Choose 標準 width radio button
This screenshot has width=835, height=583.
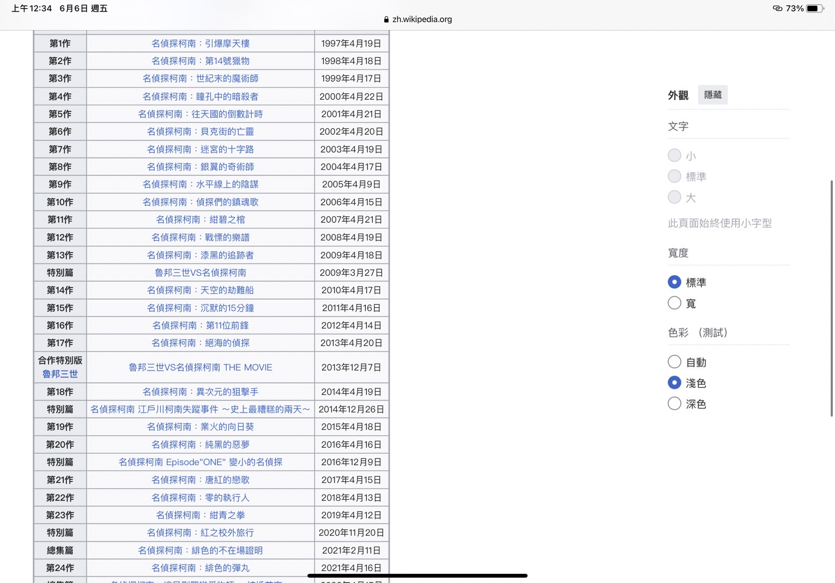click(x=674, y=282)
